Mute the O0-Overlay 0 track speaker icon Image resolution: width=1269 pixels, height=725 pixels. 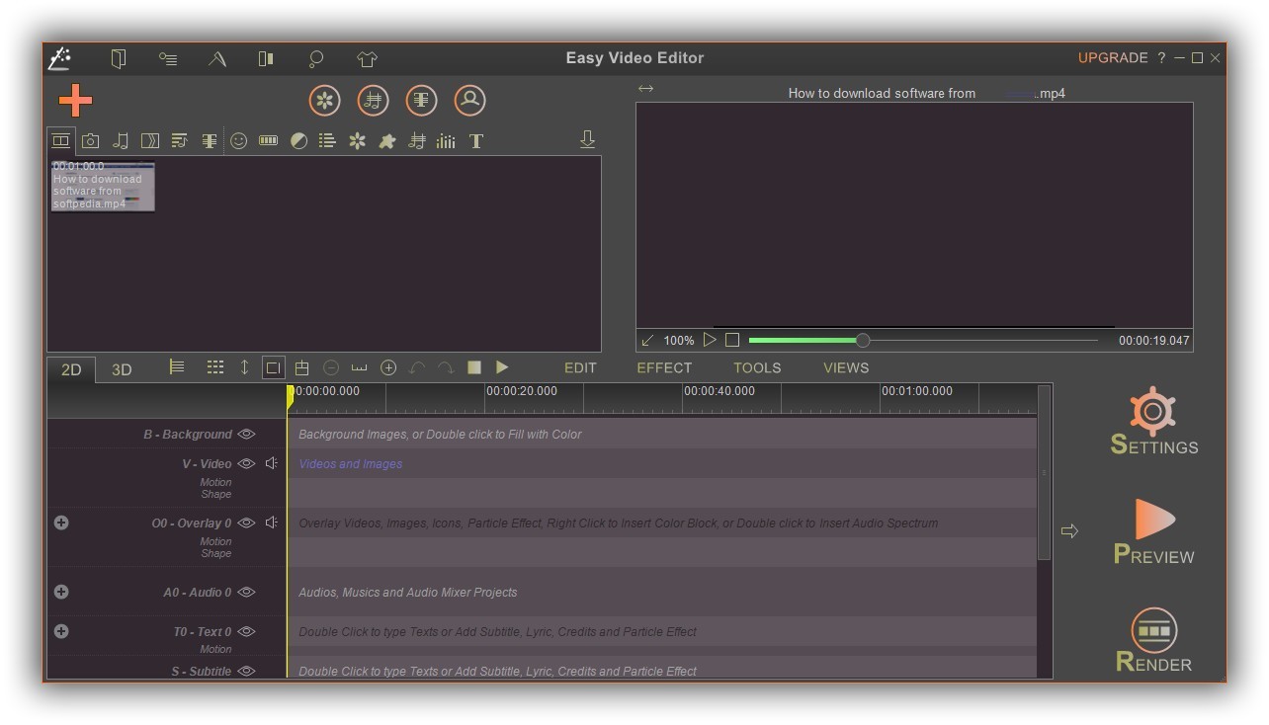272,523
